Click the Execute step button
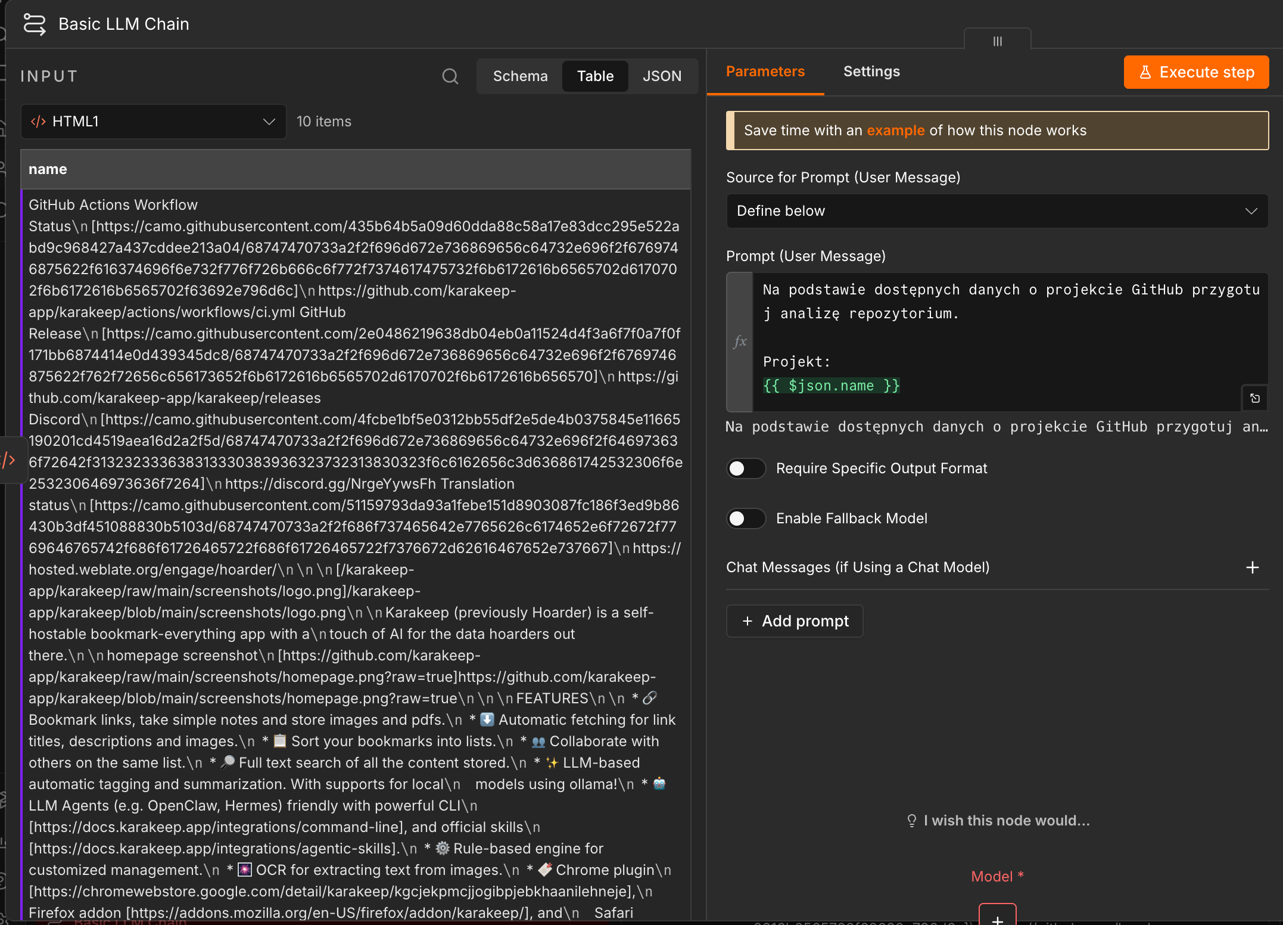This screenshot has height=925, width=1283. tap(1196, 72)
